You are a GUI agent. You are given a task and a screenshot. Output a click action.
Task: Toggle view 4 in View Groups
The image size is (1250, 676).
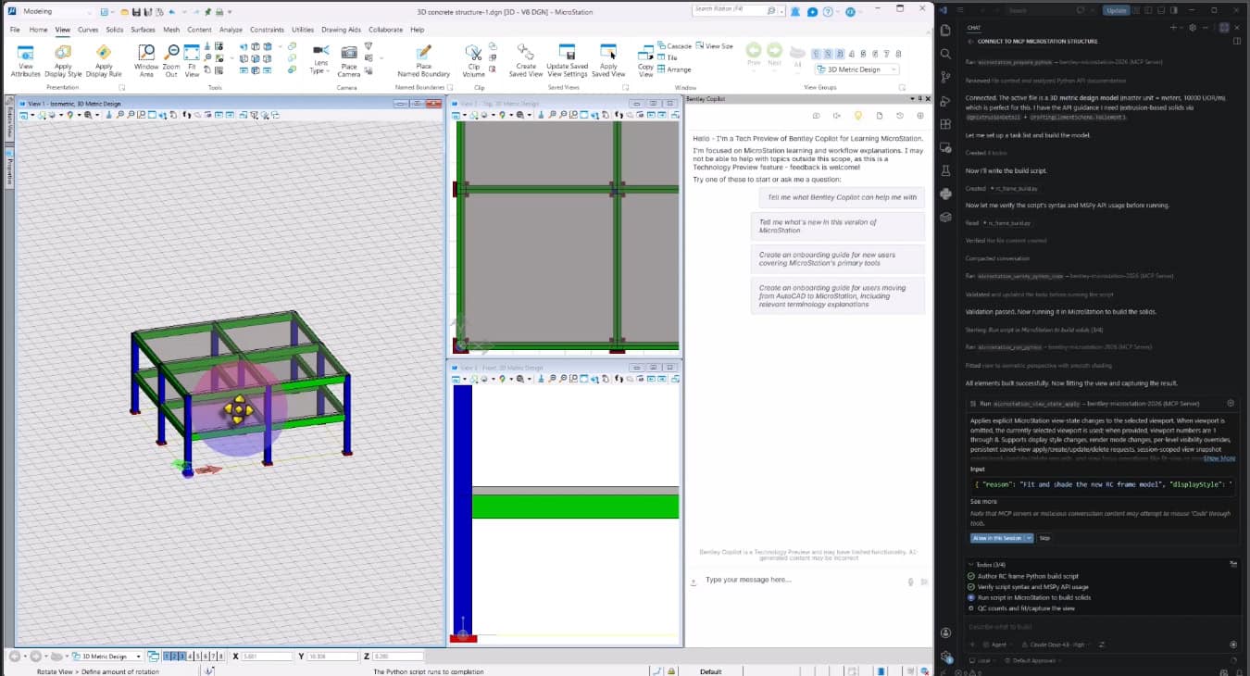850,54
